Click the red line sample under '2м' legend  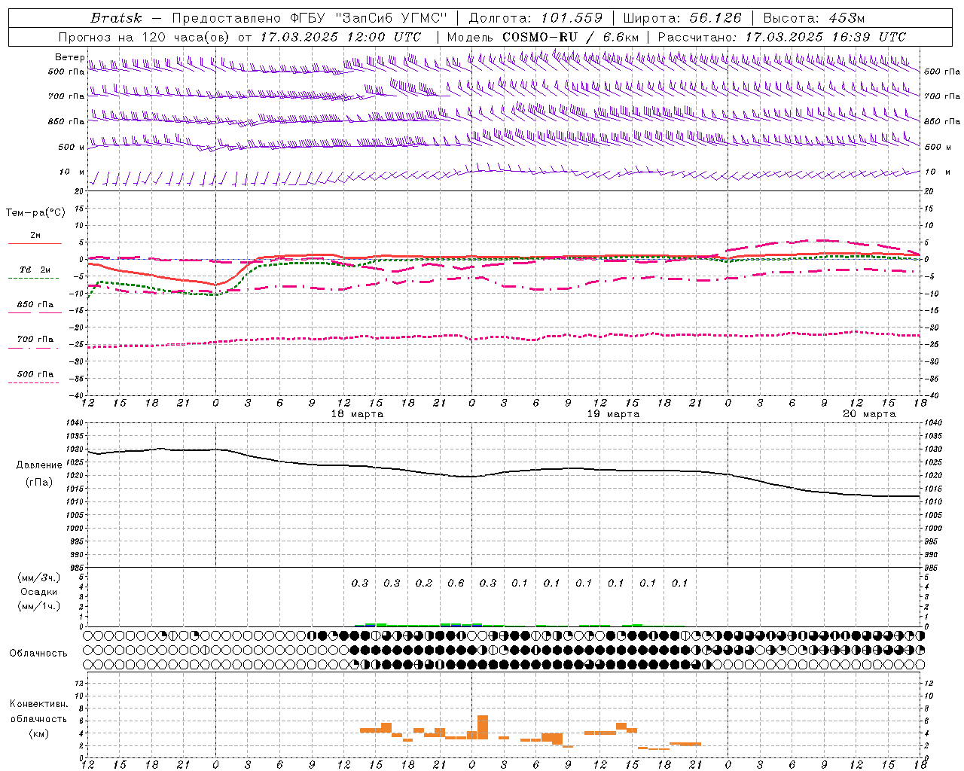coord(35,243)
